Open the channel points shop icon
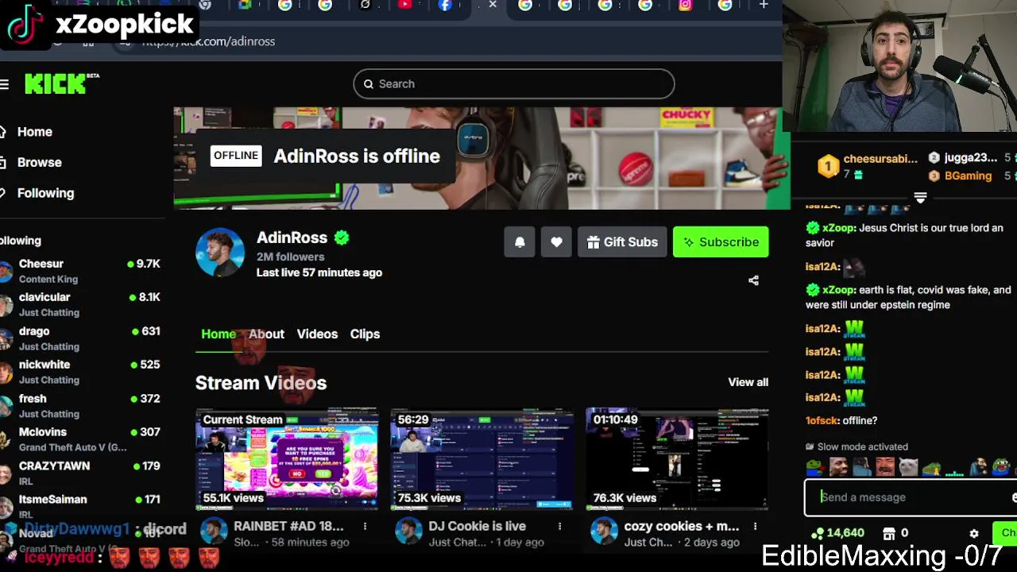Screen dimensions: 1017x572 [889, 533]
